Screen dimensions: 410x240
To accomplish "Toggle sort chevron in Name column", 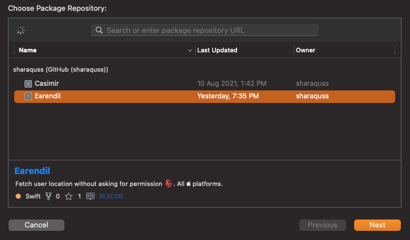I will [x=190, y=51].
